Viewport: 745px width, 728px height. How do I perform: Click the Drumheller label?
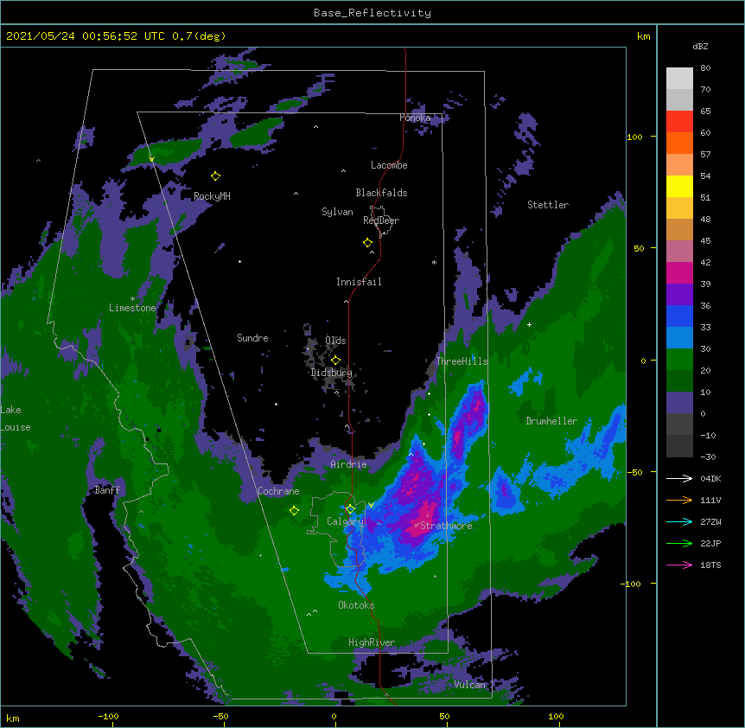[x=551, y=421]
